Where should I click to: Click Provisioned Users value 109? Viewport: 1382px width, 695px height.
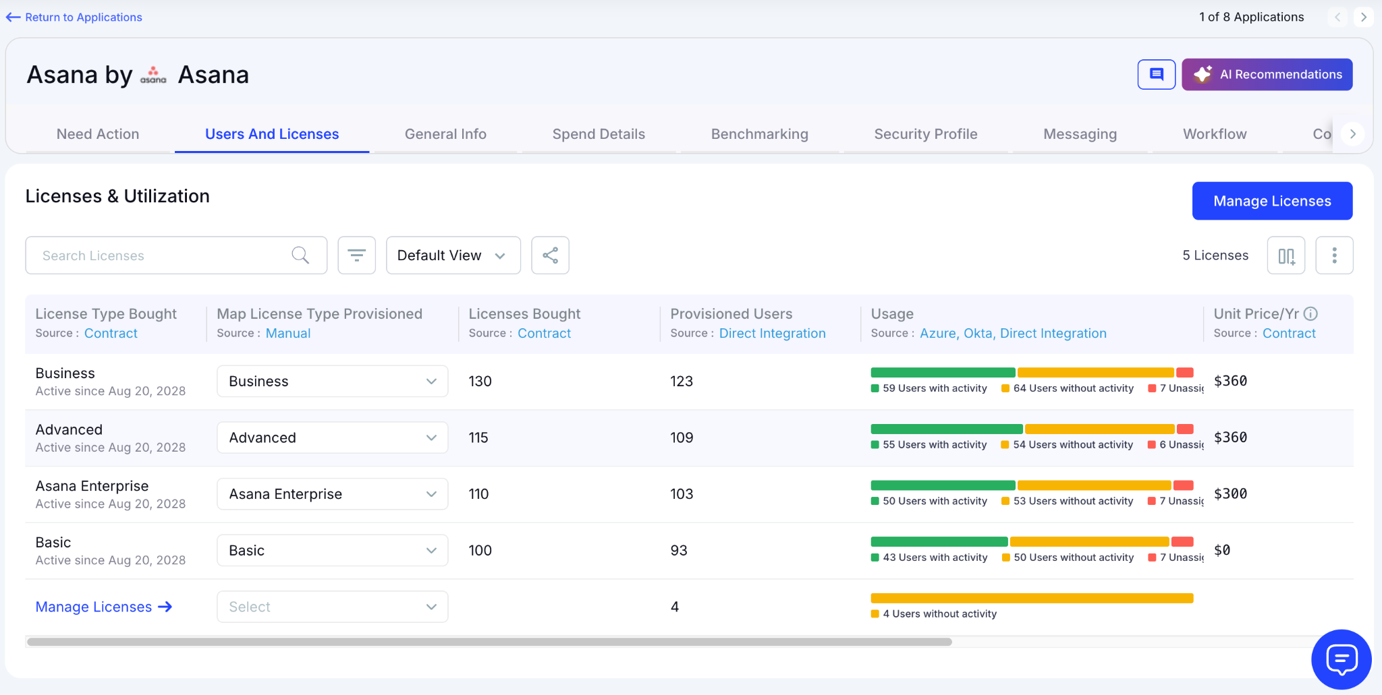click(x=682, y=438)
